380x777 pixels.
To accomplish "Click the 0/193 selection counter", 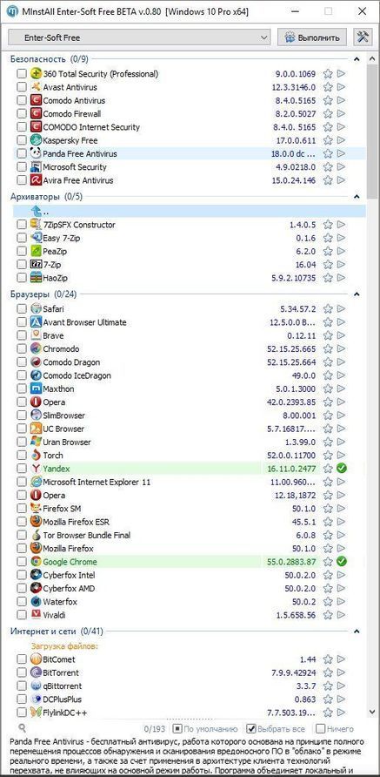I will (x=154, y=729).
